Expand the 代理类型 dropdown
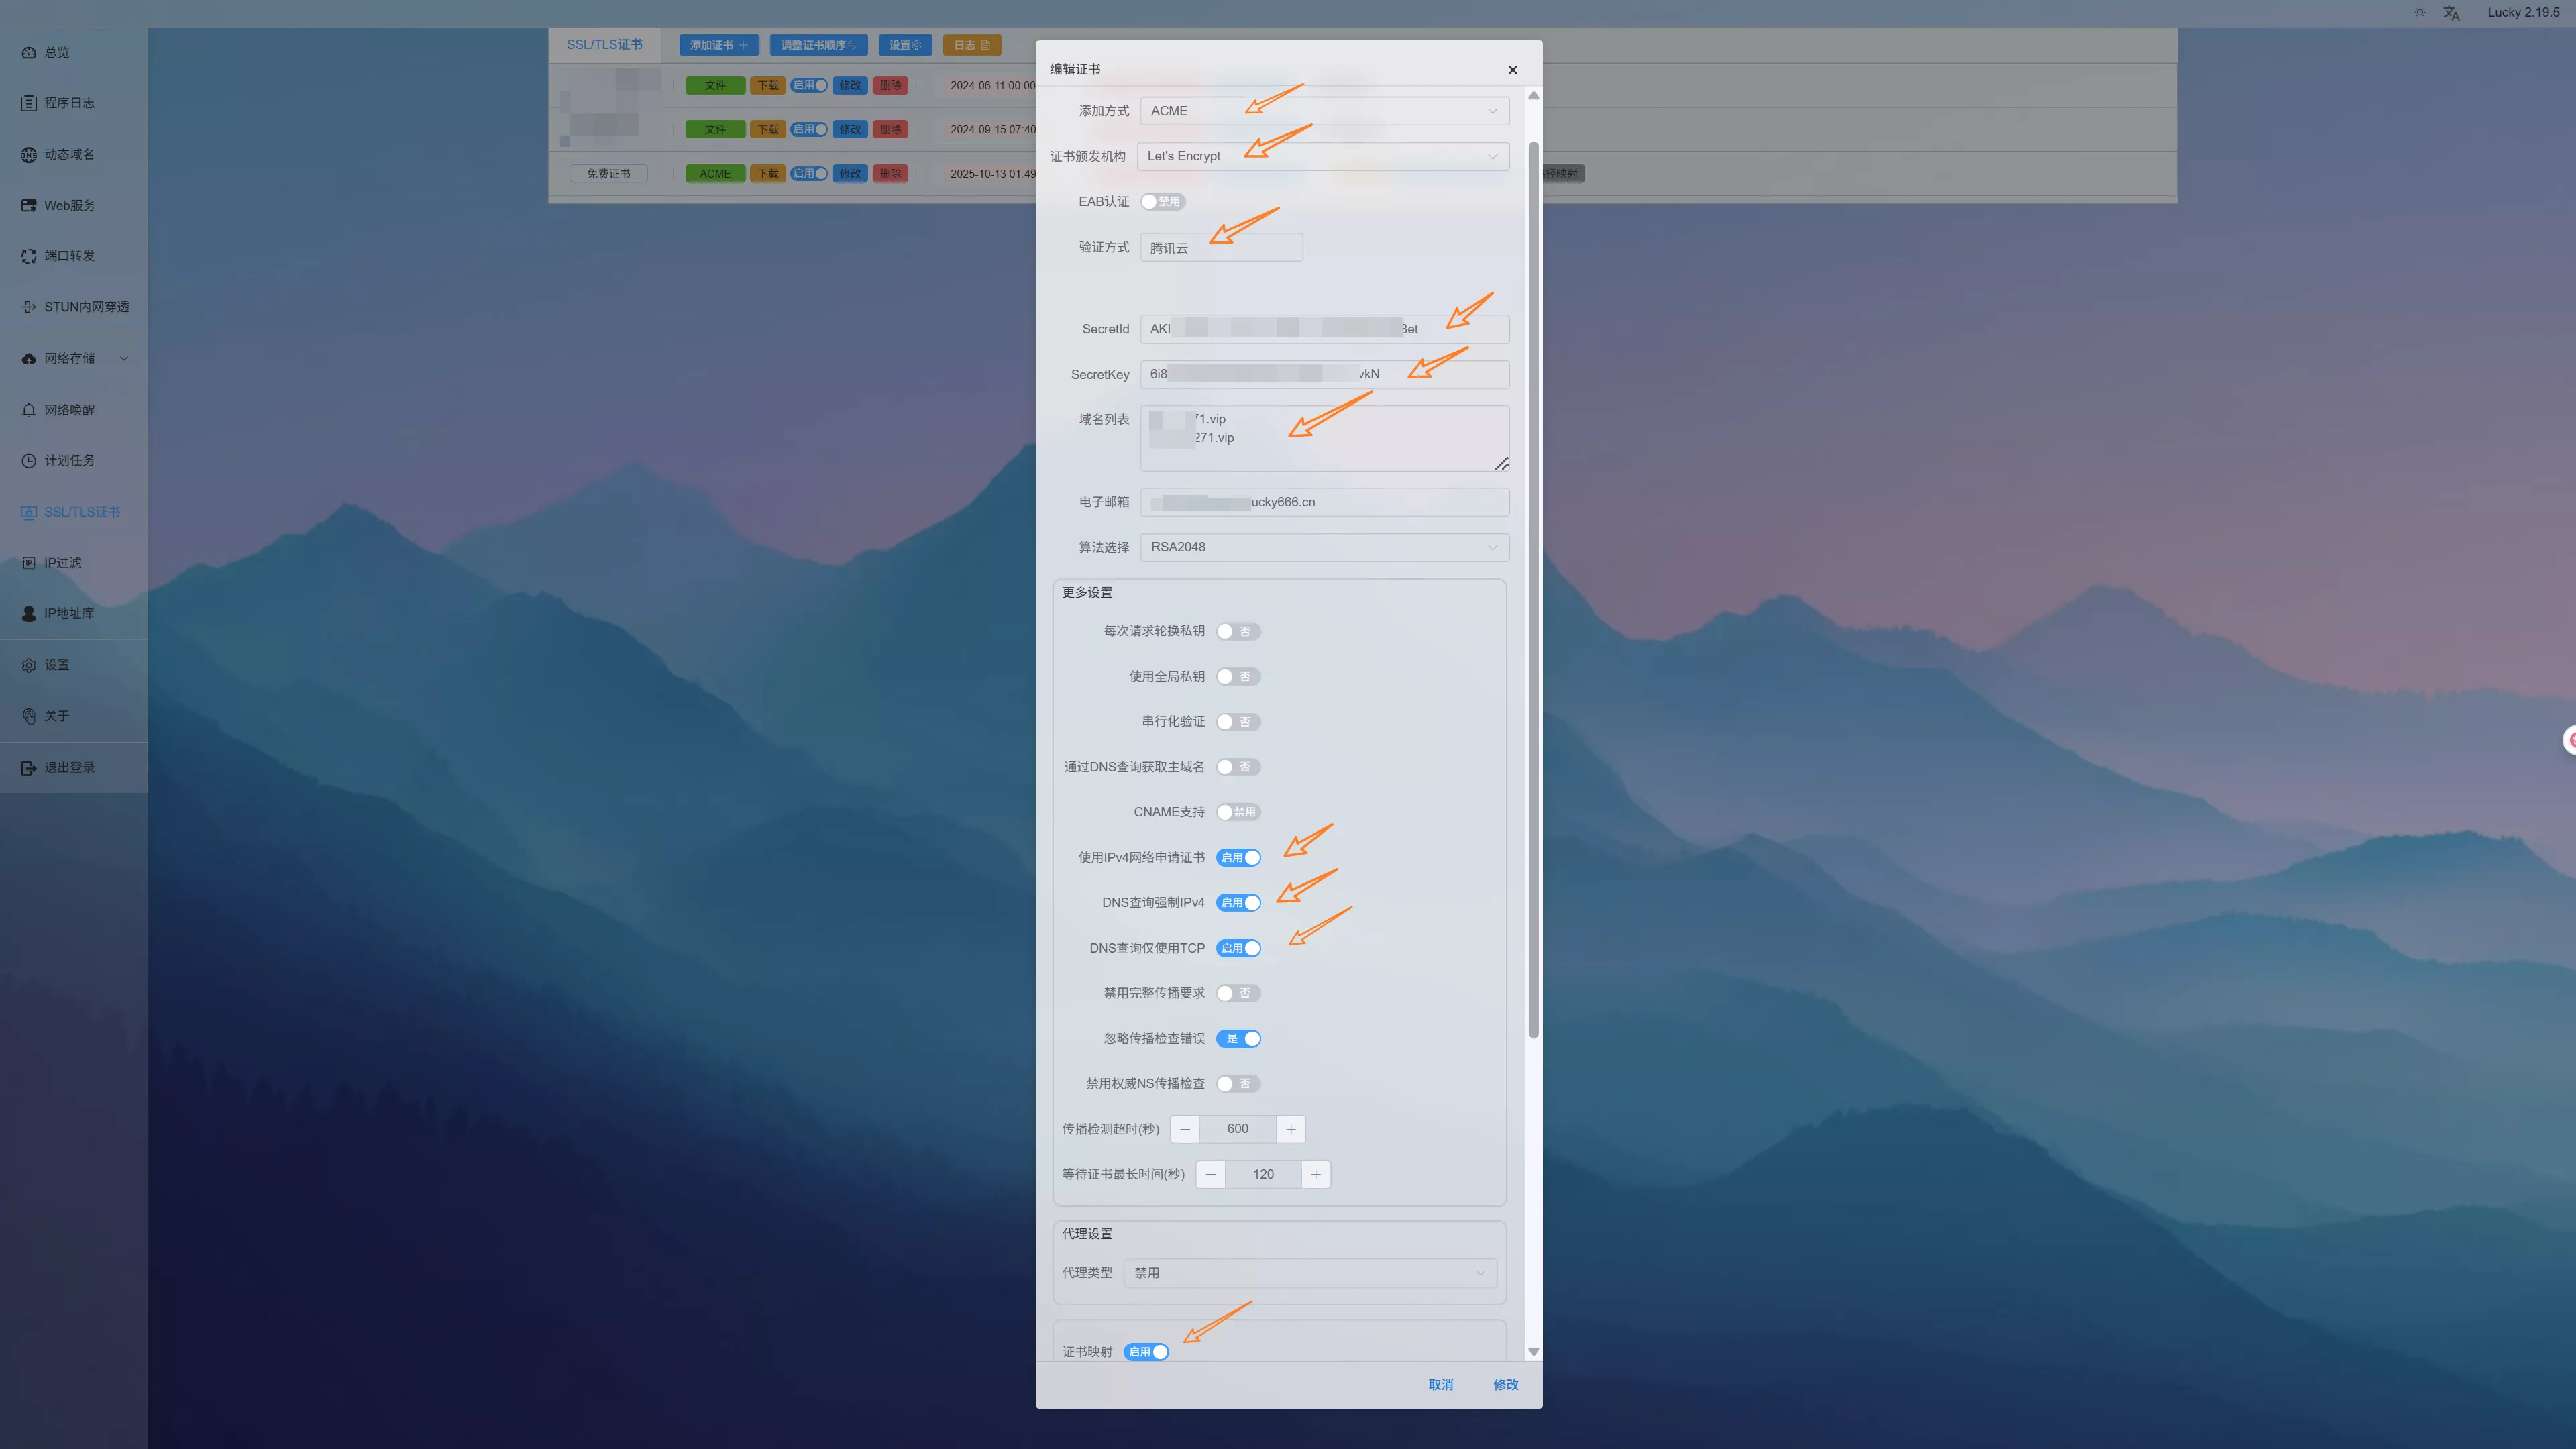This screenshot has height=1449, width=2576. [x=1309, y=1273]
